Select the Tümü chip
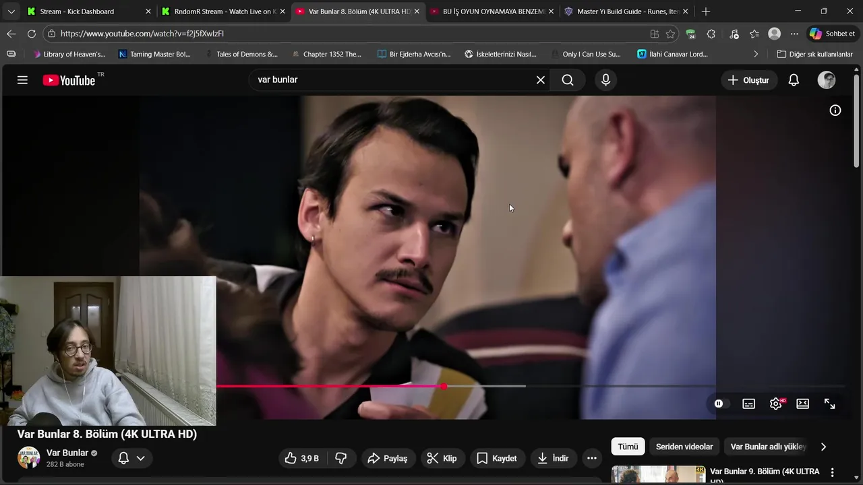Viewport: 863px width, 485px height. coord(628,447)
